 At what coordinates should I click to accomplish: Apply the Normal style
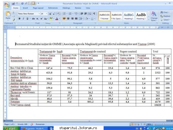tap(105, 16)
